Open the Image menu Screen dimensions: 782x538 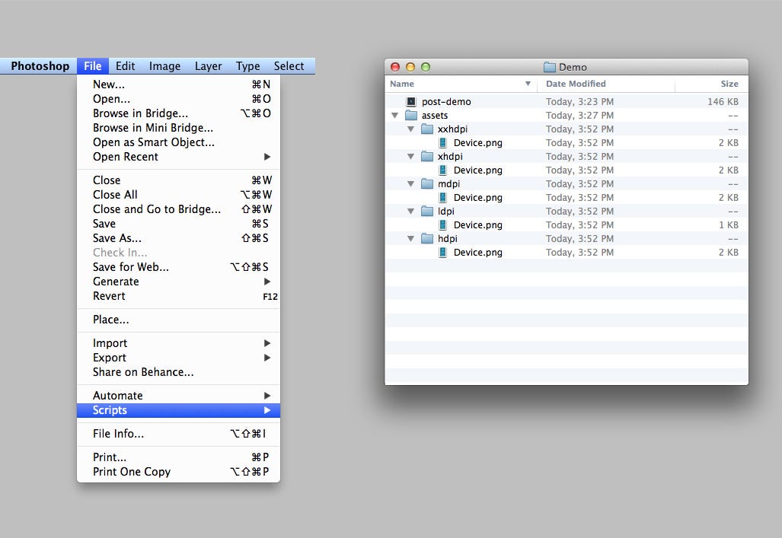[x=164, y=66]
